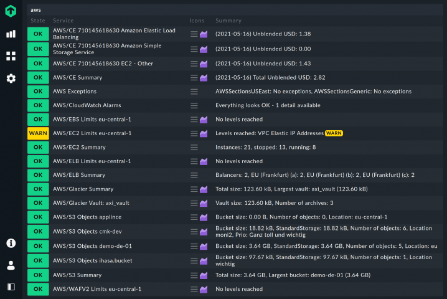Image resolution: width=447 pixels, height=299 pixels.
Task: Open action menu for AWS/CE Summary
Action: [x=194, y=78]
